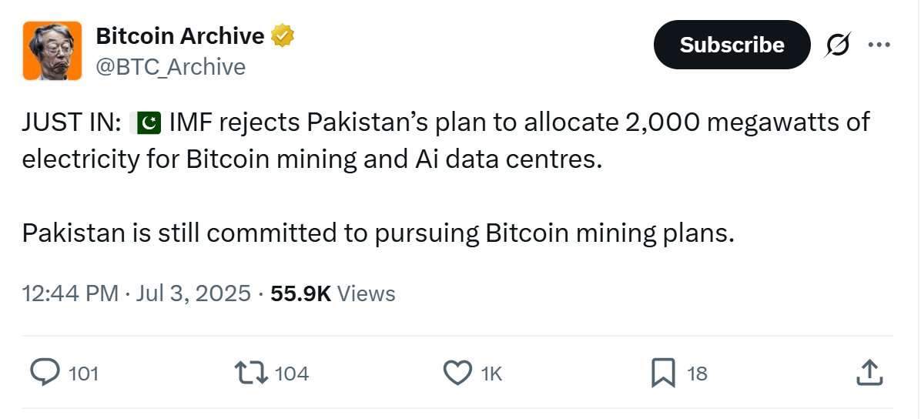
Task: Toggle the Bookmark icon
Action: coord(663,374)
